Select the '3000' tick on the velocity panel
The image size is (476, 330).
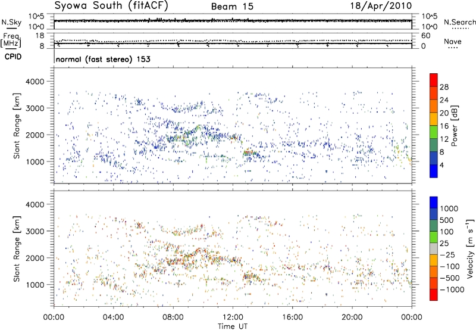tap(35, 231)
